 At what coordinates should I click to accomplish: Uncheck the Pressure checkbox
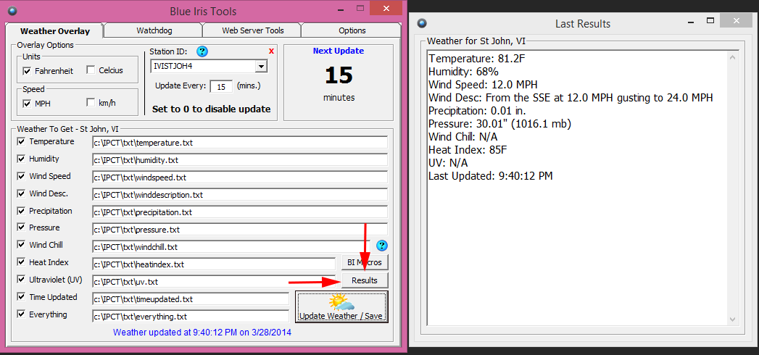(x=21, y=227)
